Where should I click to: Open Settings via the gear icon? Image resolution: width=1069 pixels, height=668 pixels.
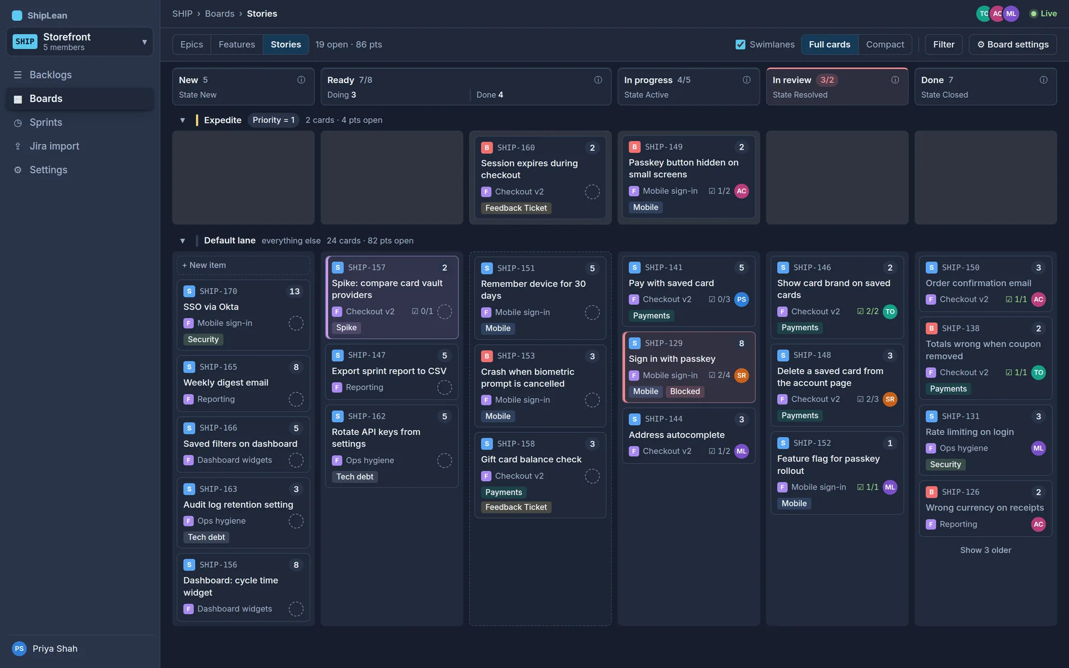click(18, 170)
